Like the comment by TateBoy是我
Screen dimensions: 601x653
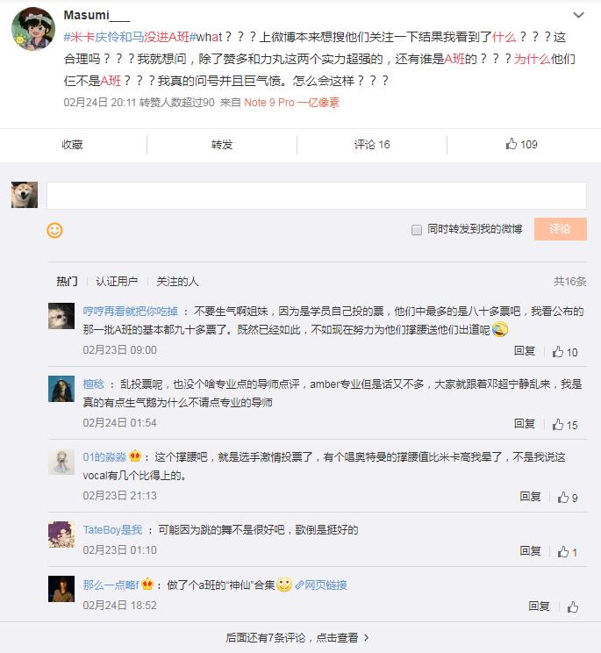(564, 552)
